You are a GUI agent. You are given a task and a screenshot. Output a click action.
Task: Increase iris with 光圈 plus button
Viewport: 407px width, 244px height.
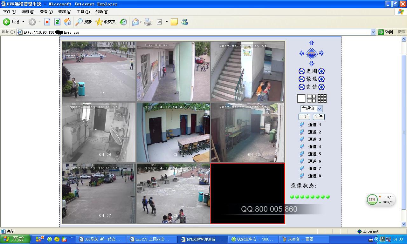click(321, 71)
